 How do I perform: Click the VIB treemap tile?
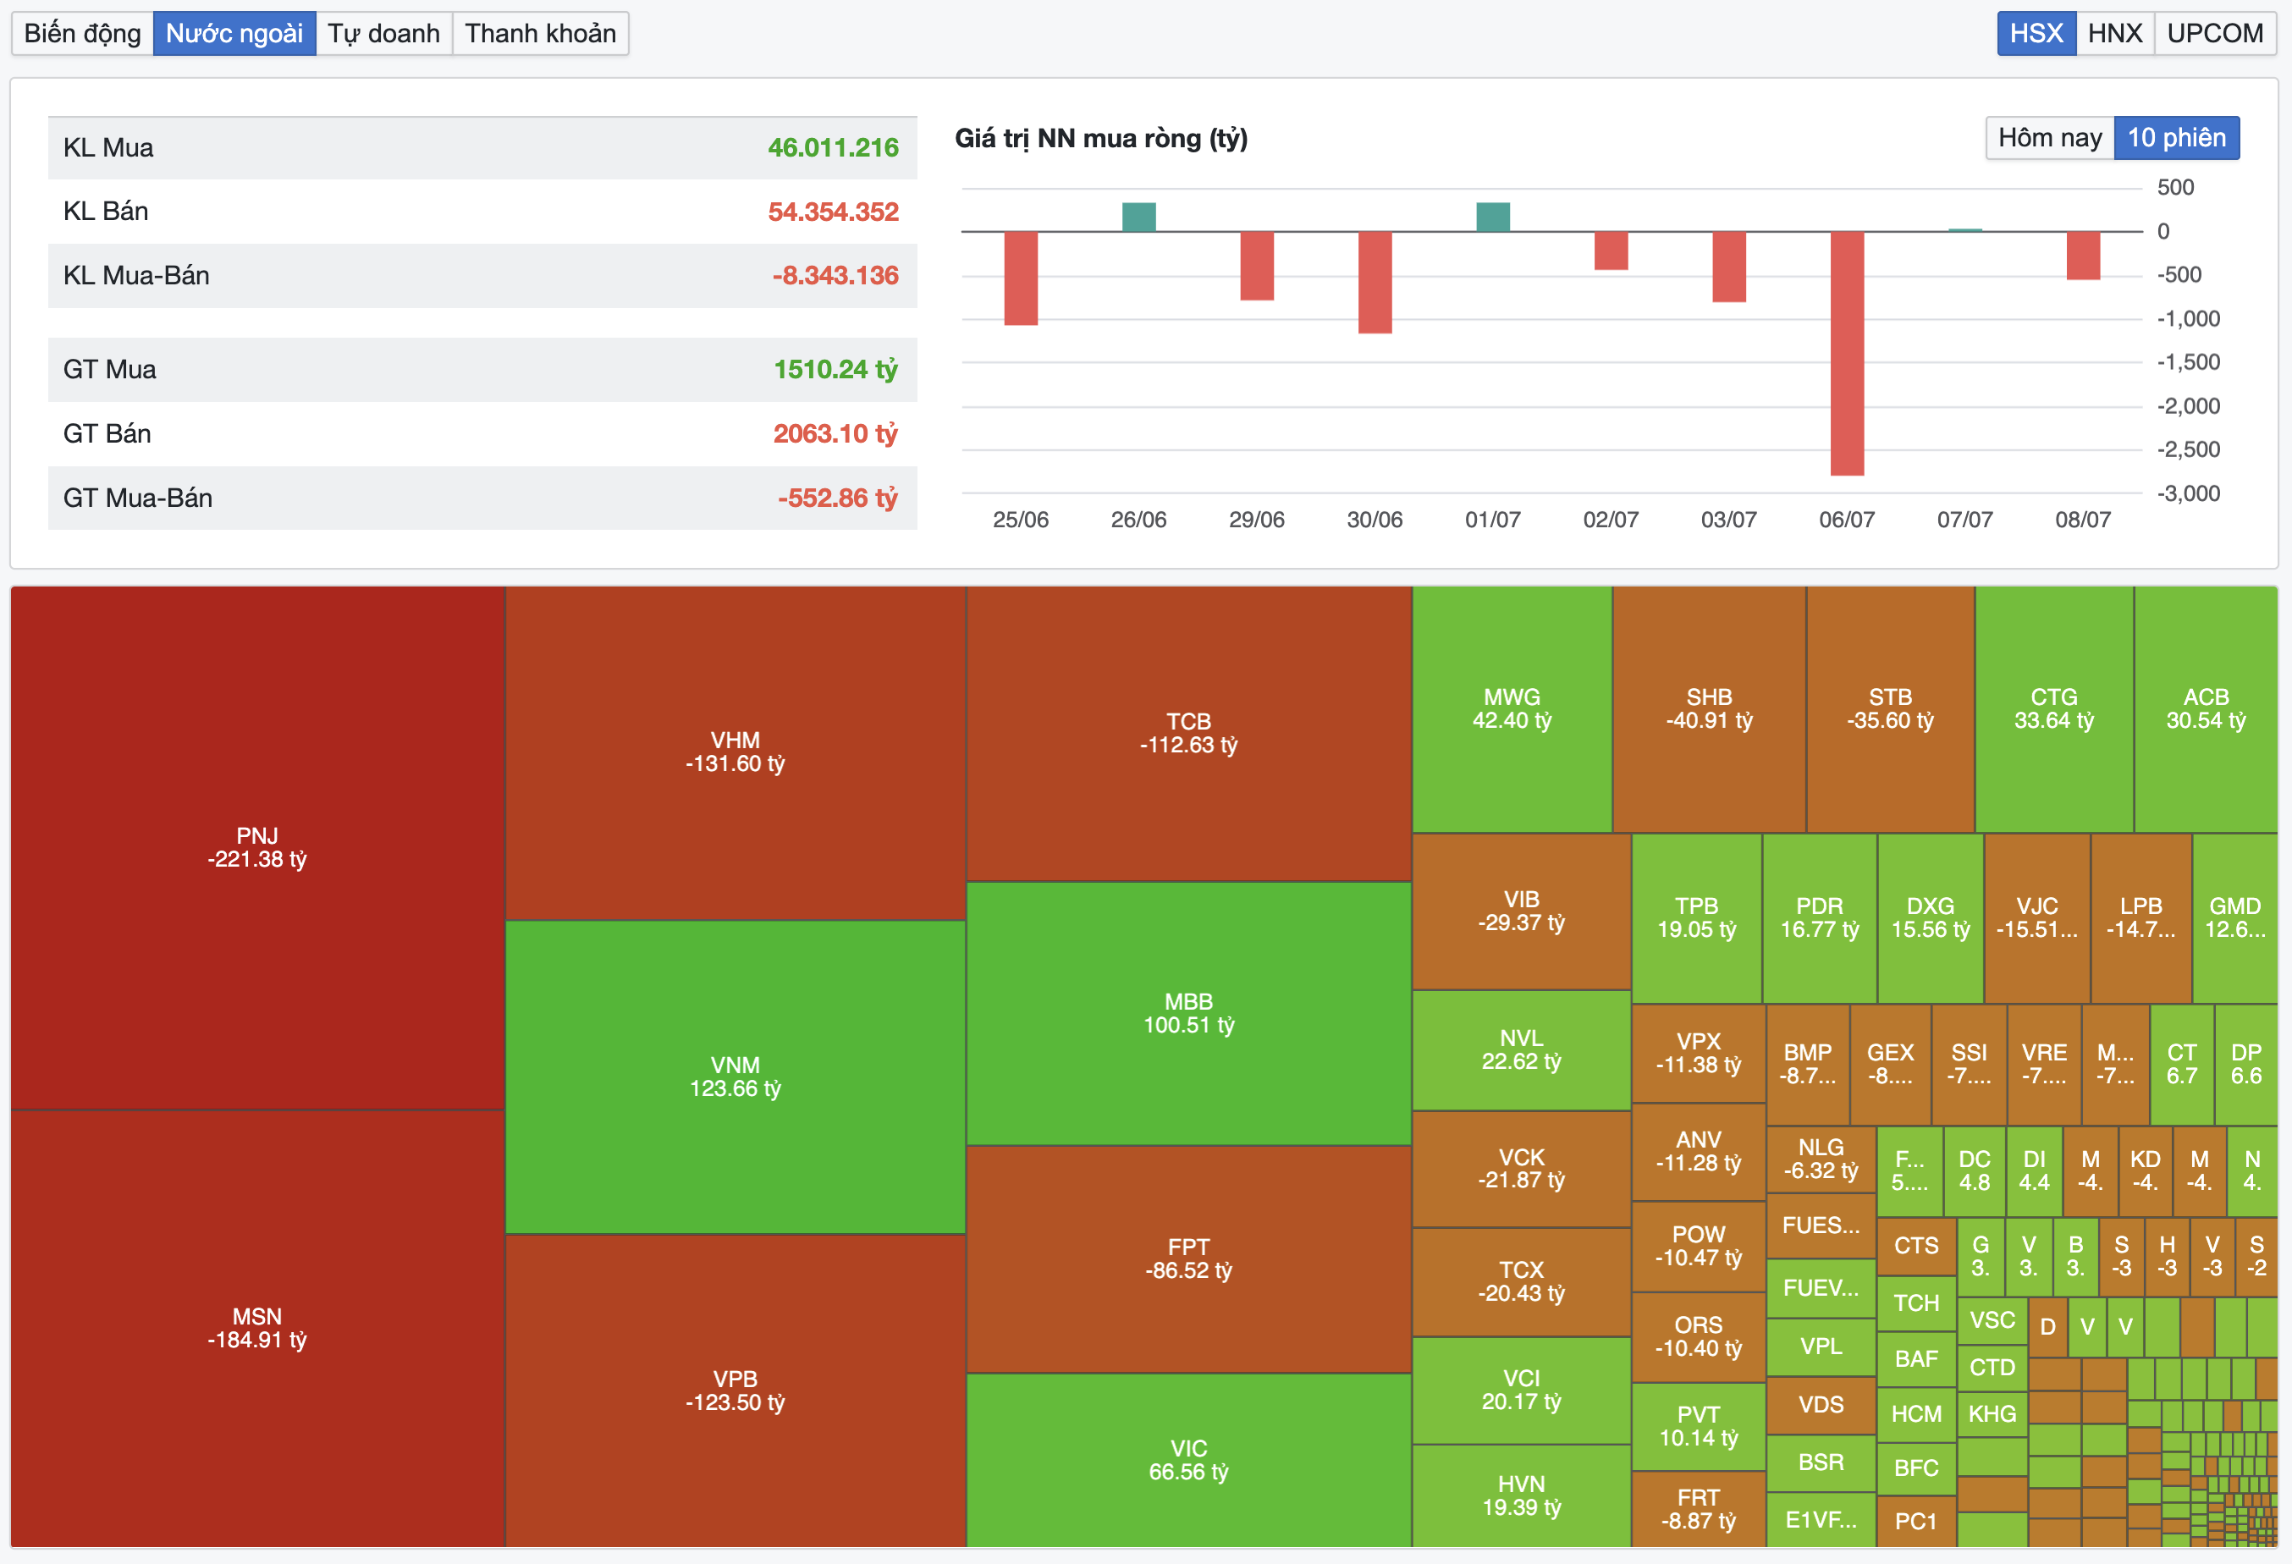[x=1522, y=911]
